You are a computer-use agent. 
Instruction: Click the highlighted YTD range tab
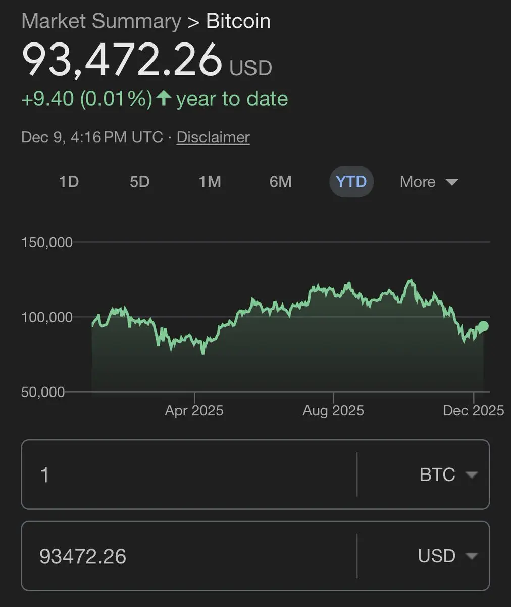click(351, 182)
